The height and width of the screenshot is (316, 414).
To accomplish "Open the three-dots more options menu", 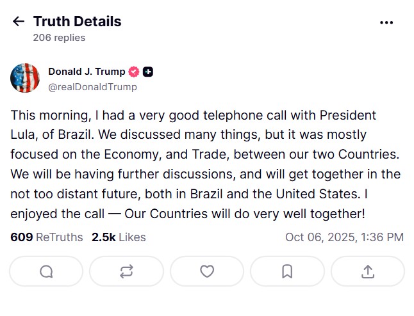I will (386, 22).
